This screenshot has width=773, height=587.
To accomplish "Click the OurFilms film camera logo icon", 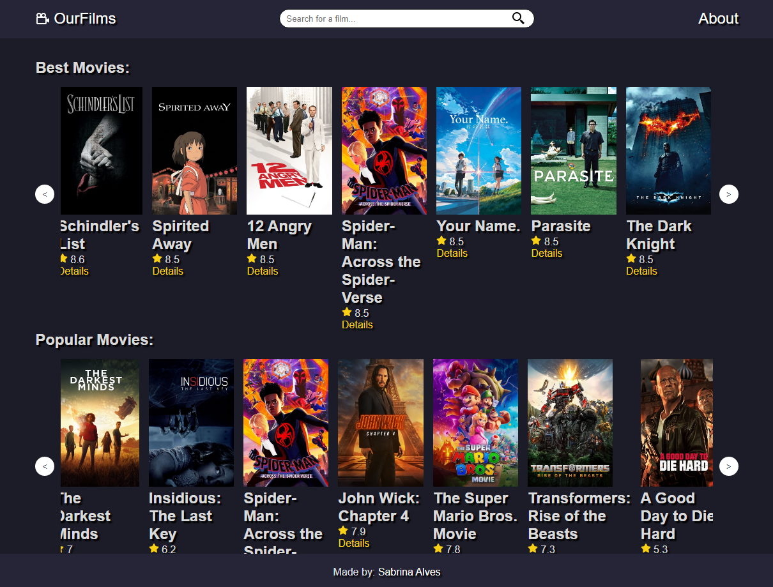I will pos(42,19).
